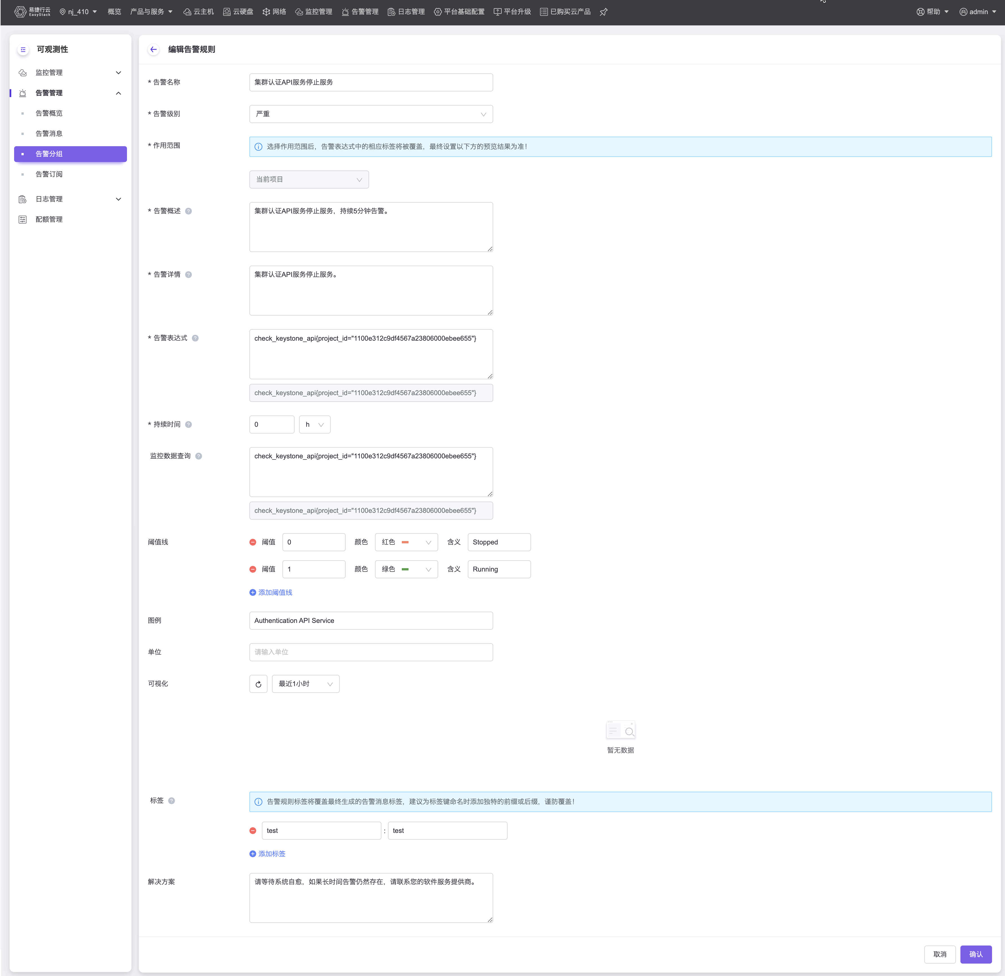Remove the threshold line labeled Running
This screenshot has width=1005, height=976.
tap(253, 569)
